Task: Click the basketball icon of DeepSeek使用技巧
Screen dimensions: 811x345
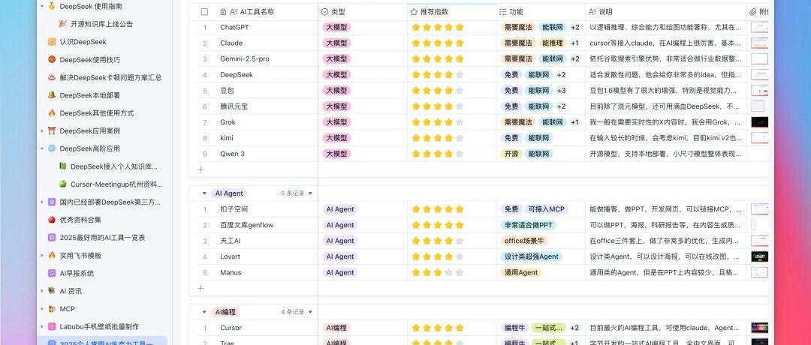Action: (x=52, y=59)
